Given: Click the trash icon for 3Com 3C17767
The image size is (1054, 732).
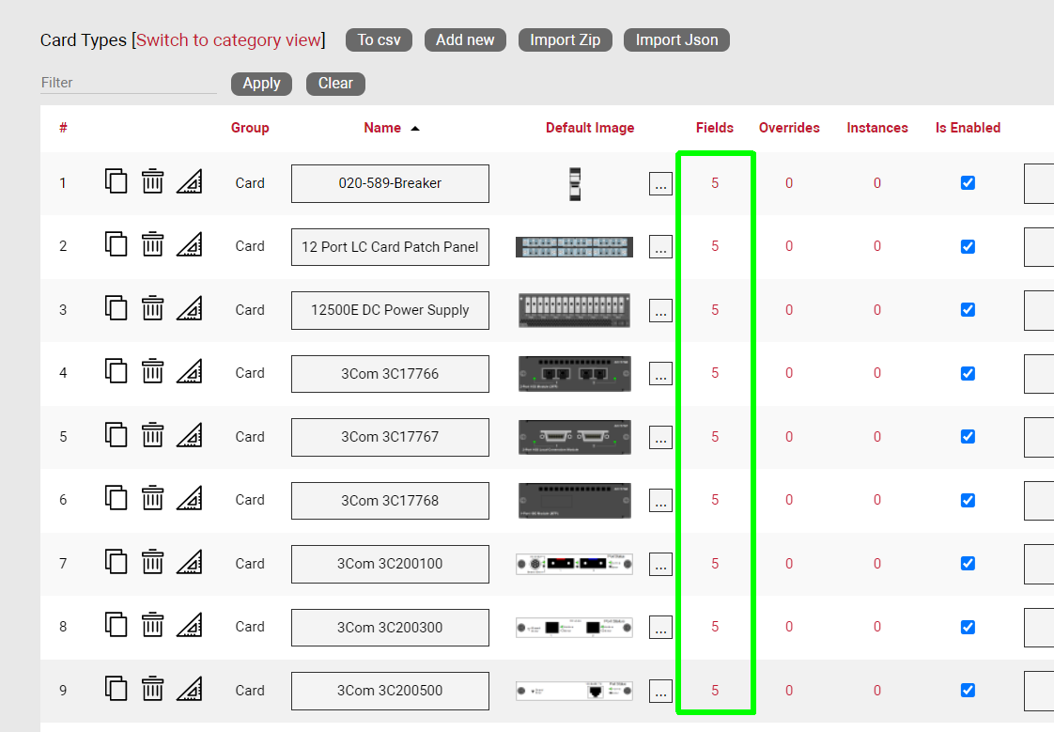Looking at the screenshot, I should [152, 436].
